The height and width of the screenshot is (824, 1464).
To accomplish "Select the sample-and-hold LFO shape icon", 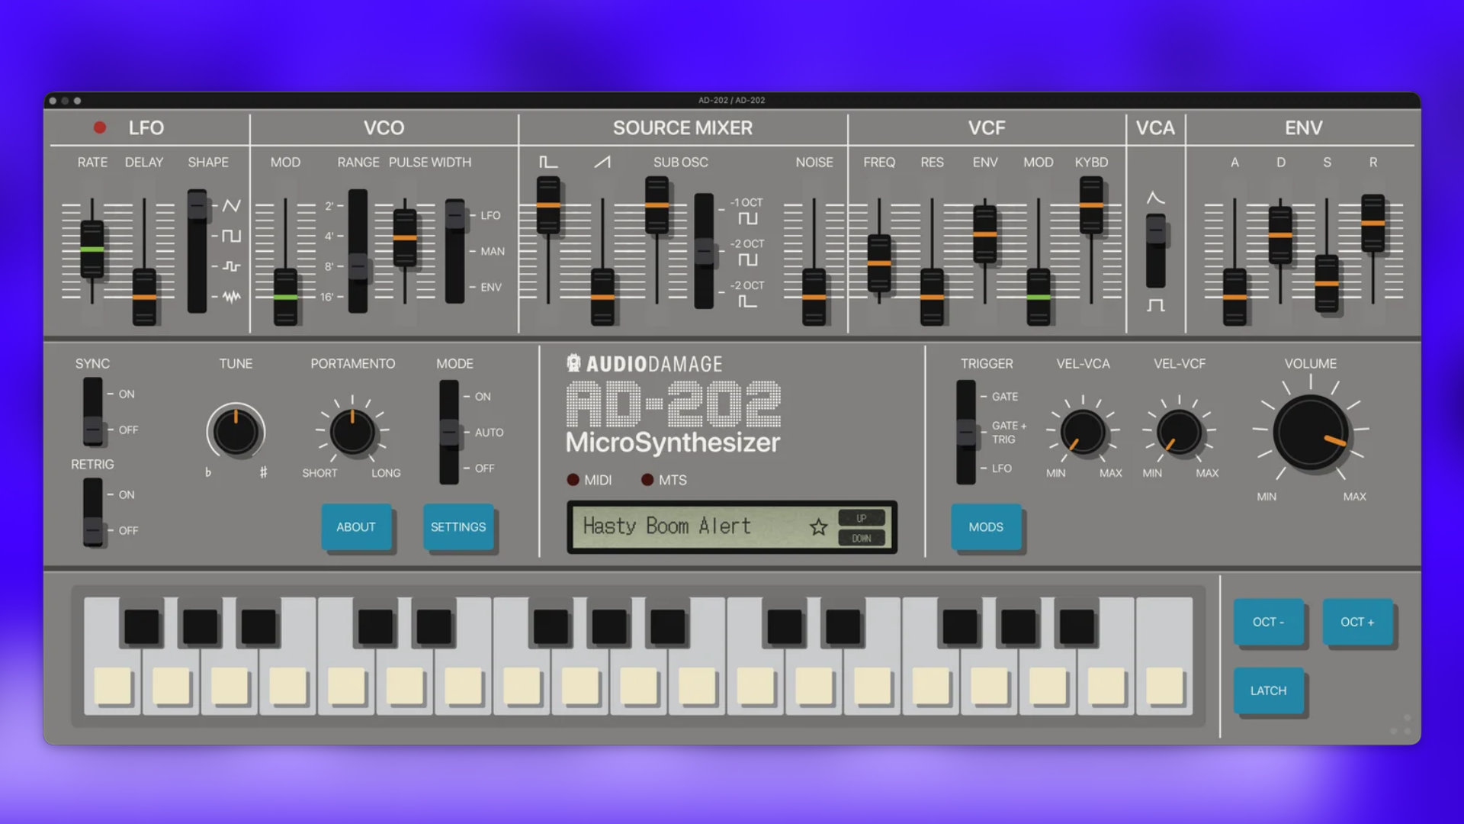I will [232, 266].
